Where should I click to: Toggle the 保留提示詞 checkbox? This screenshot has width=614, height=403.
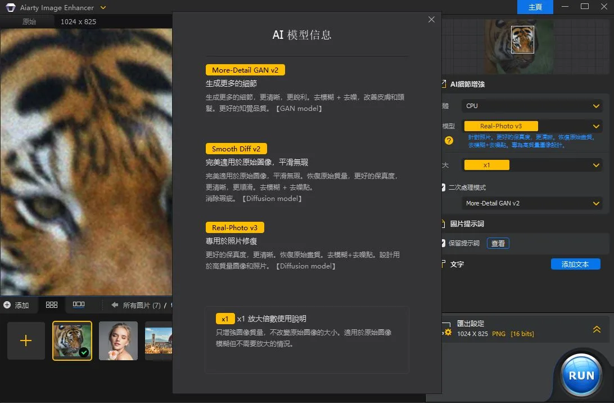pyautogui.click(x=444, y=243)
